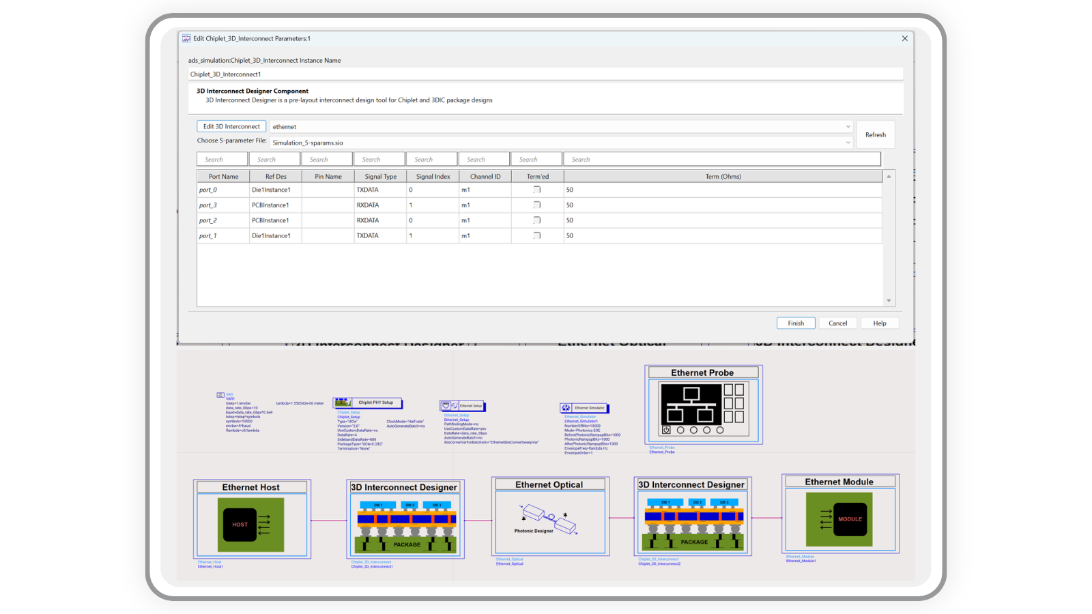Select the Chiplet PHY Setup block
This screenshot has height=614, width=1092.
pyautogui.click(x=368, y=403)
